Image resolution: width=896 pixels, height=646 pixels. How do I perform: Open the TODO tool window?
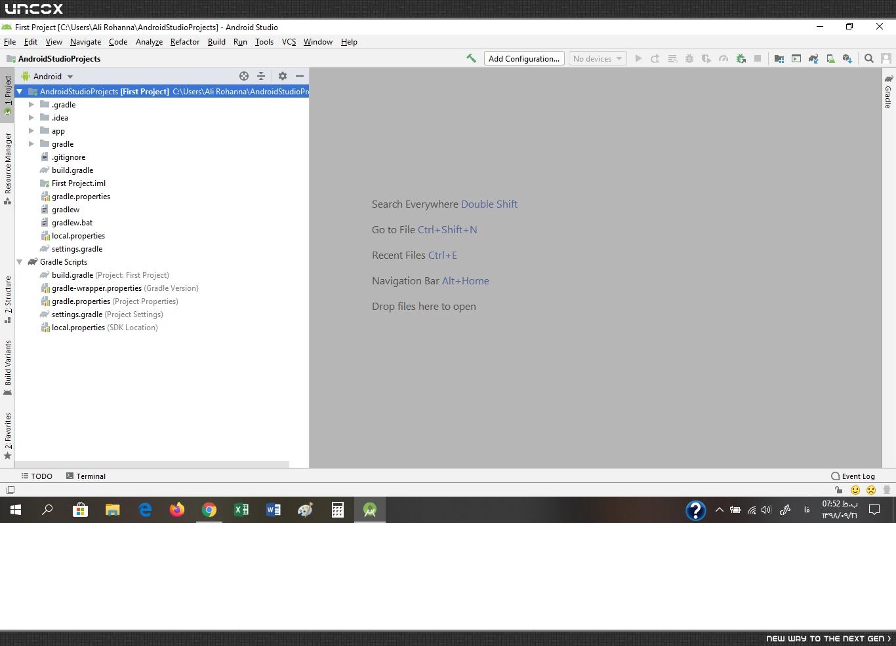click(x=37, y=476)
